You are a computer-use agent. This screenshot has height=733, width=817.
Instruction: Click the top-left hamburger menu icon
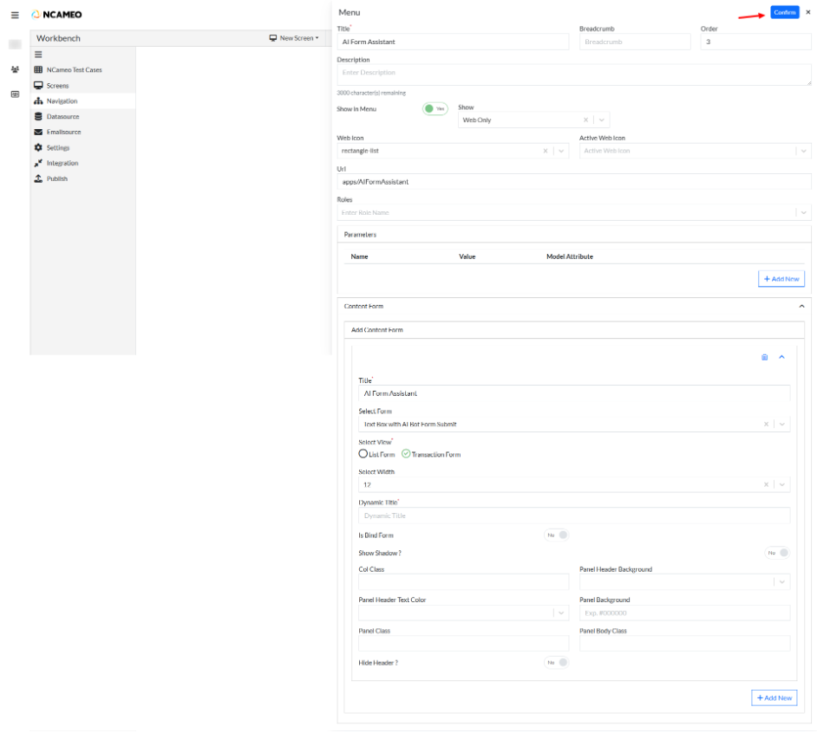(x=15, y=15)
